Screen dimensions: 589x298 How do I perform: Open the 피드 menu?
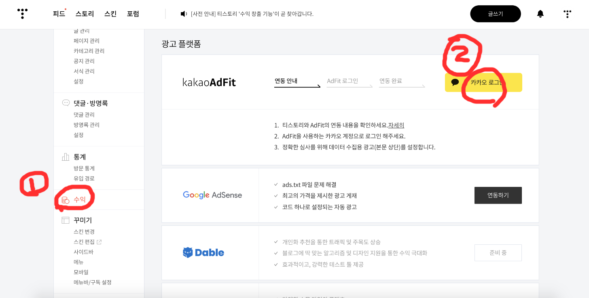(59, 14)
